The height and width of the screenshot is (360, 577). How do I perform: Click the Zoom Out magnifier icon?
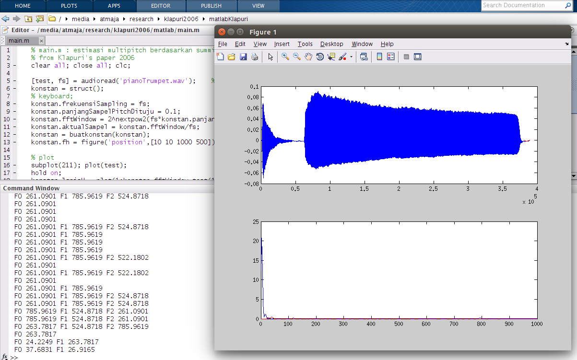click(x=296, y=57)
